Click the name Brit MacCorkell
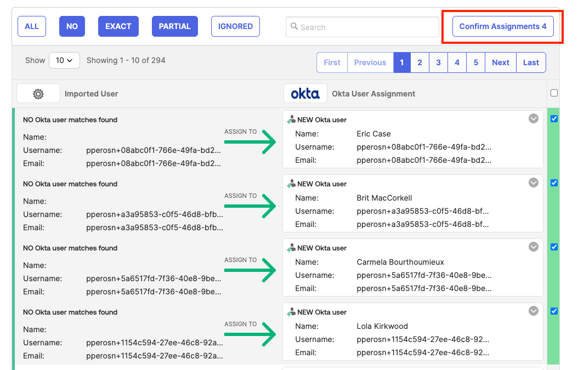Image resolution: width=578 pixels, height=370 pixels. [x=384, y=198]
